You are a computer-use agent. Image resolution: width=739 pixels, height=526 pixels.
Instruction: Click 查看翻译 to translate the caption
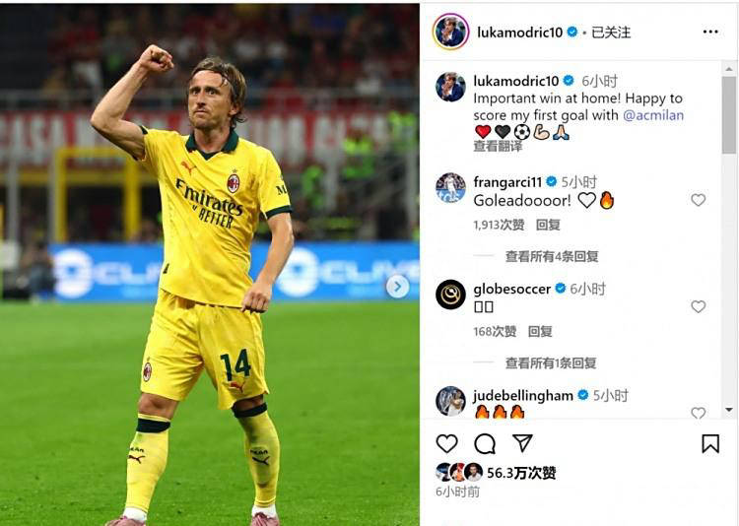pos(498,147)
